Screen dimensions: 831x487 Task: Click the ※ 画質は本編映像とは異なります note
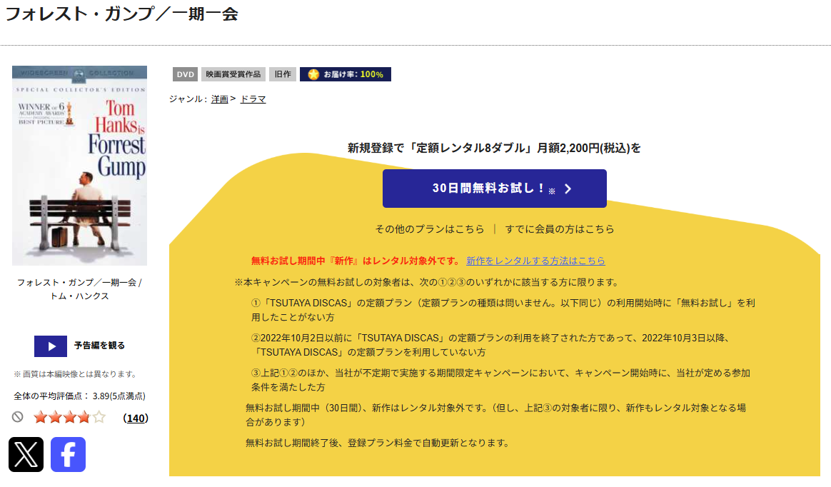(75, 374)
